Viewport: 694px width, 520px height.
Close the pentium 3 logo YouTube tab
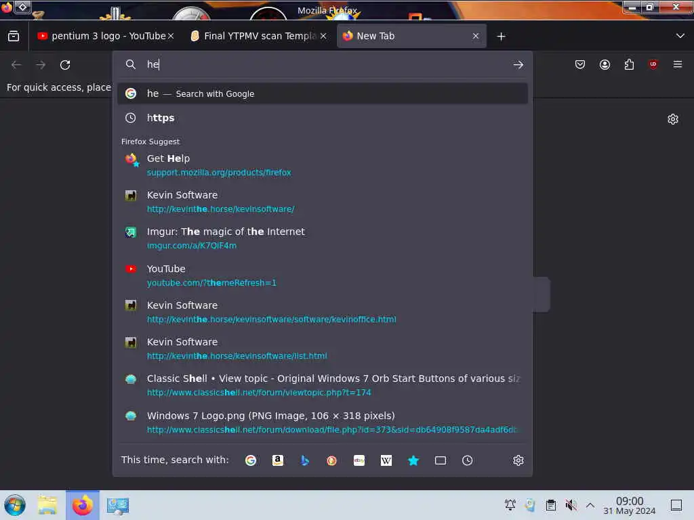click(x=171, y=37)
